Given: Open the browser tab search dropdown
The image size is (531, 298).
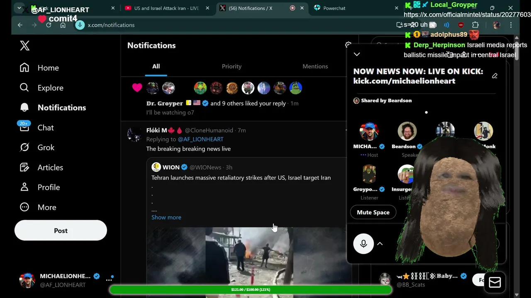Looking at the screenshot, I should (19, 8).
